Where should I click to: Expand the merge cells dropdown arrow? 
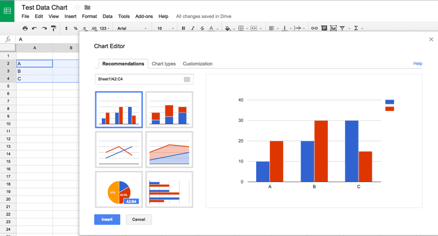(x=261, y=28)
